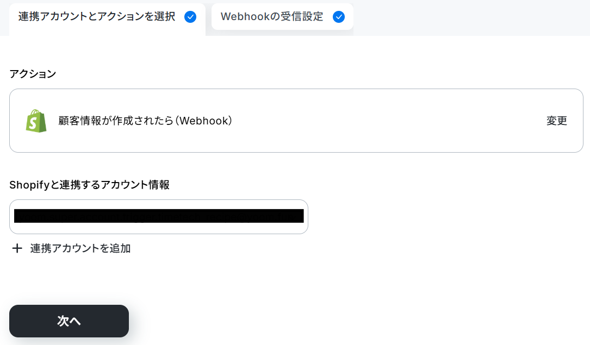Click the gray tab strip background
This screenshot has height=345, width=590.
click(470, 18)
